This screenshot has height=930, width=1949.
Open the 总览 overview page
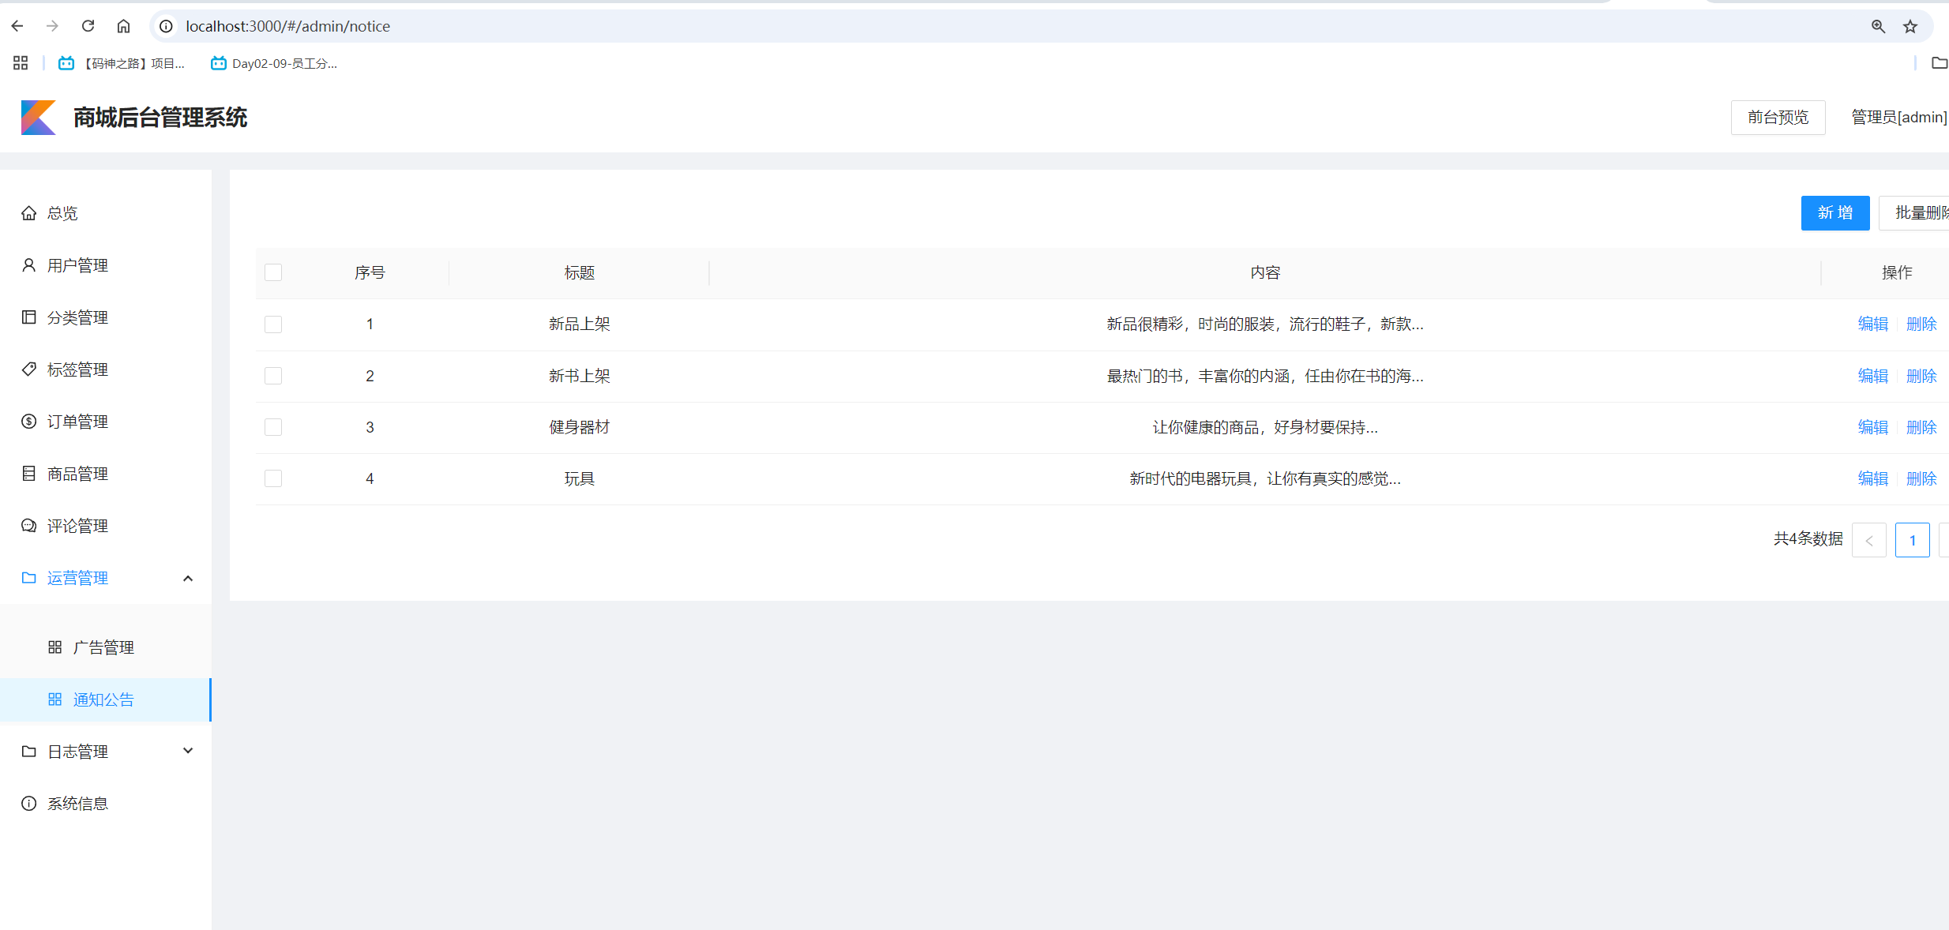61,212
